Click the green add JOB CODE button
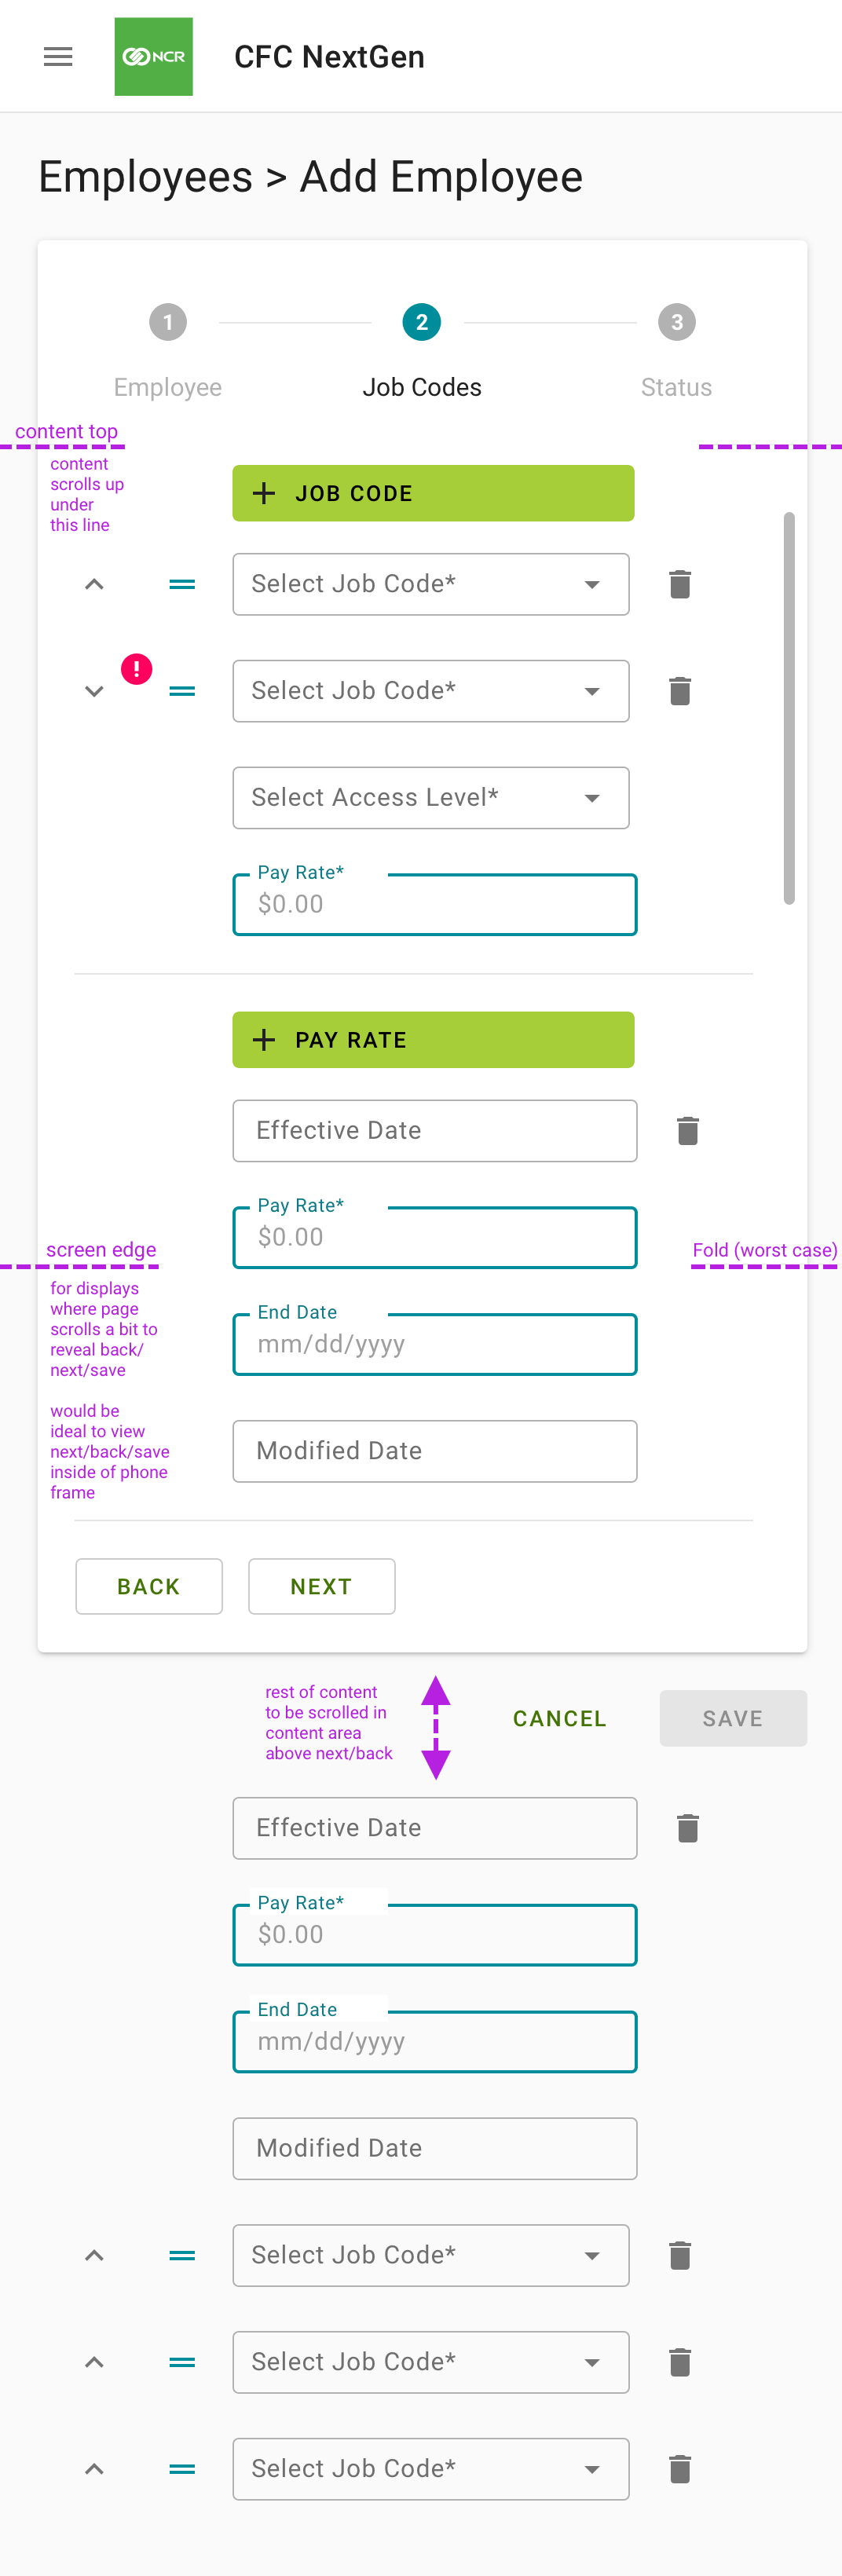The width and height of the screenshot is (842, 2576). pyautogui.click(x=433, y=493)
